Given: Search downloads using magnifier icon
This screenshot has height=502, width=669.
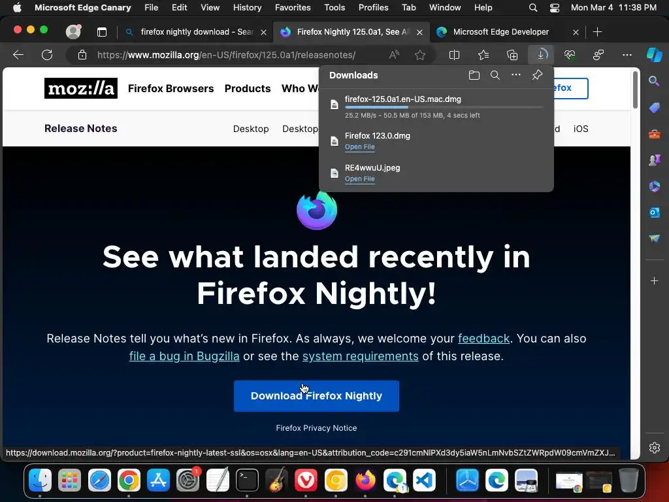Looking at the screenshot, I should (495, 75).
